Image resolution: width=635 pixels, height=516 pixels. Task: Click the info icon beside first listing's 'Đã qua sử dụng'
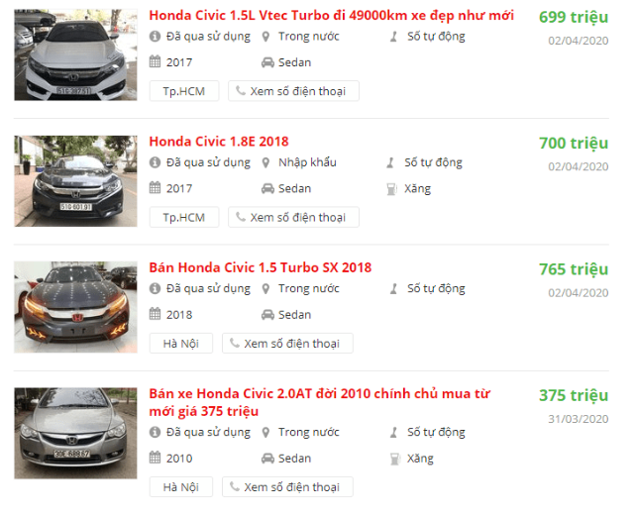155,37
